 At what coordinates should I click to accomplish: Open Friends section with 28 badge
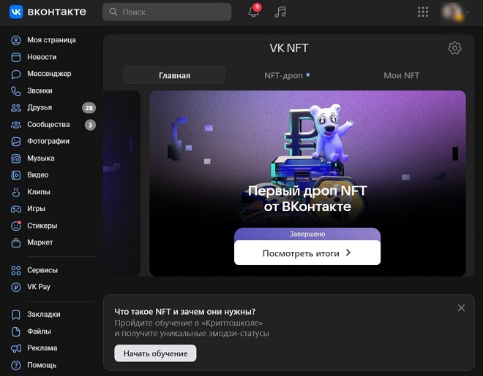53,108
